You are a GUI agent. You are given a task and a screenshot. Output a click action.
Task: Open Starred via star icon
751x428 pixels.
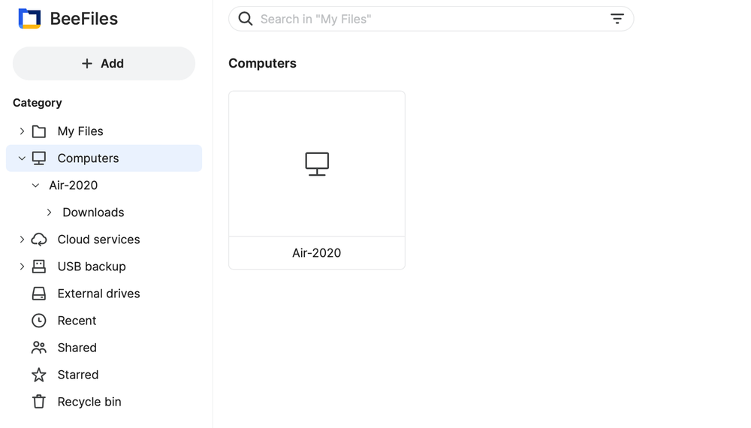39,375
